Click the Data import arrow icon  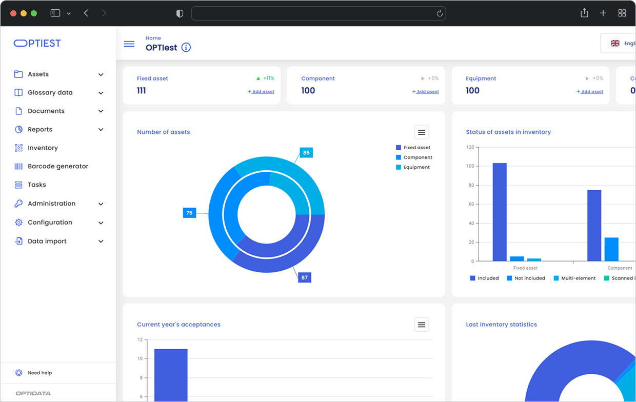point(18,241)
